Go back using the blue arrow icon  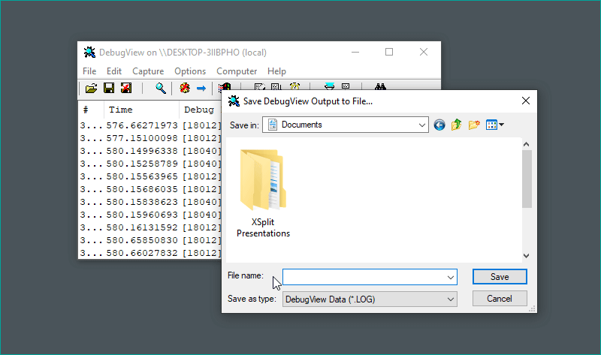439,125
